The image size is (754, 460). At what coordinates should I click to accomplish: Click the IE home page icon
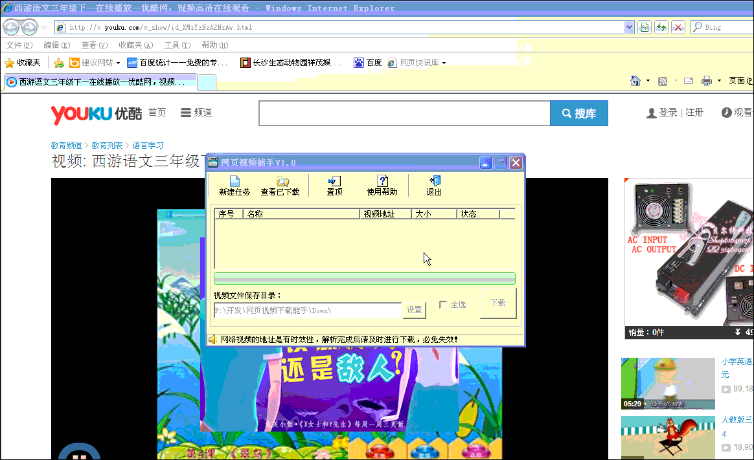coord(635,81)
